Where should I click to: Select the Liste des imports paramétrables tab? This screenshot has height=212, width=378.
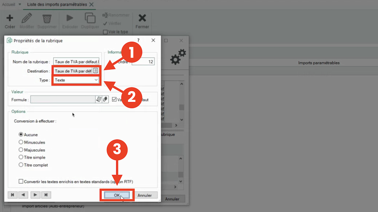pos(57,4)
